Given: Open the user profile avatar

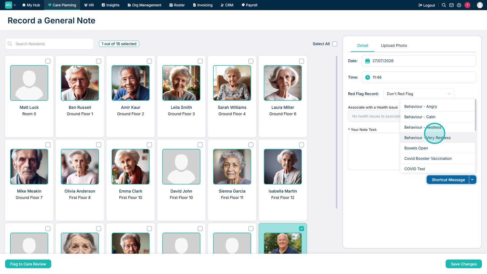Looking at the screenshot, I should coord(480,5).
